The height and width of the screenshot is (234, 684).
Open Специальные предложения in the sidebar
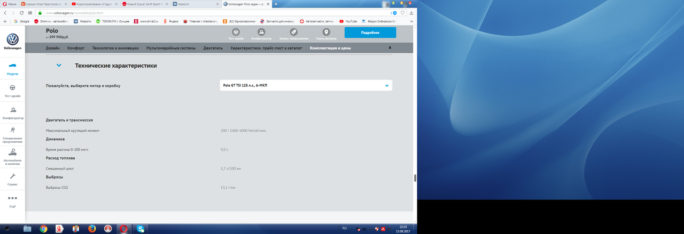click(12, 135)
